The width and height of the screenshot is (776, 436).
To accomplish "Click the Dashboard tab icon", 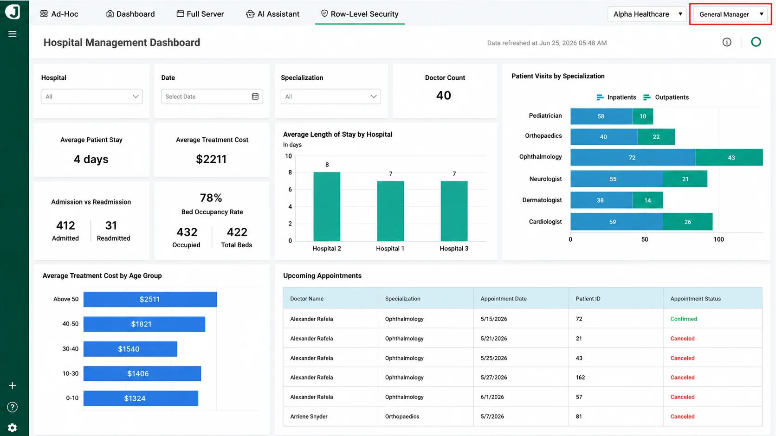I will pyautogui.click(x=110, y=14).
